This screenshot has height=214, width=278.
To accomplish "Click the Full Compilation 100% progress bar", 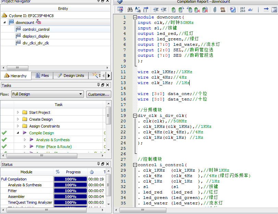I will [70, 179].
